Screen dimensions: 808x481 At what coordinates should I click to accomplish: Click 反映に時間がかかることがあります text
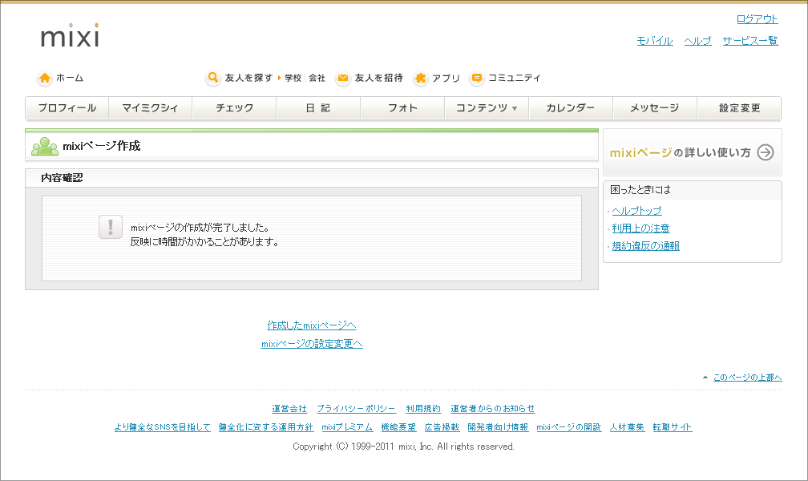[204, 242]
